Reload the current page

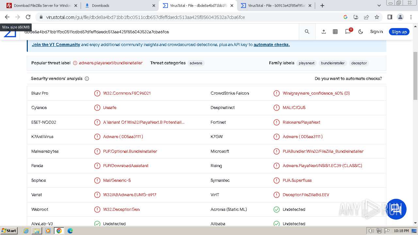[x=28, y=17]
